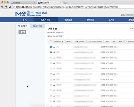
Task: Click the person icon in first member row
Action: [x=54, y=47]
